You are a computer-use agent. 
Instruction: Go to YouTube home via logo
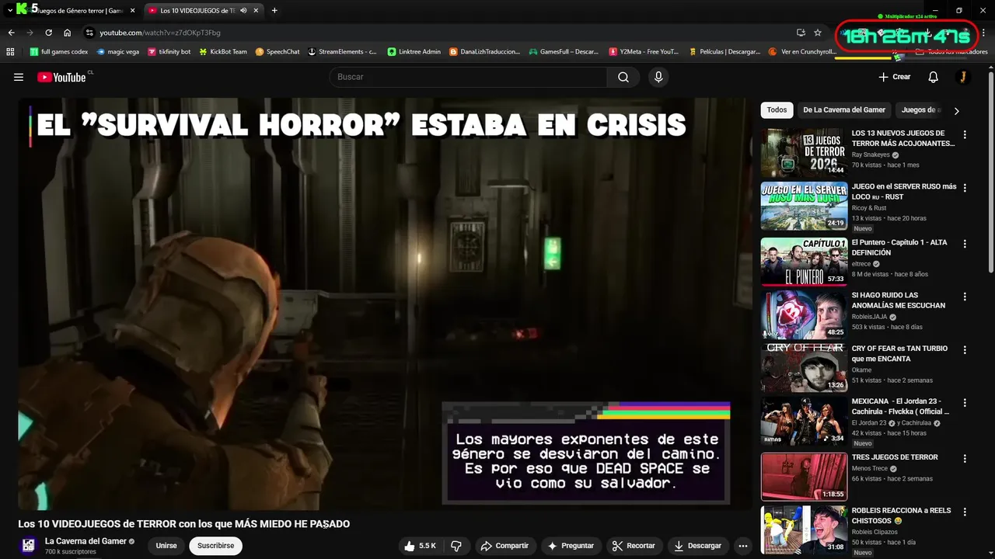pyautogui.click(x=62, y=77)
